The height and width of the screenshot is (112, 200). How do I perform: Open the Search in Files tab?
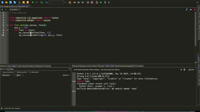(x=6, y=66)
